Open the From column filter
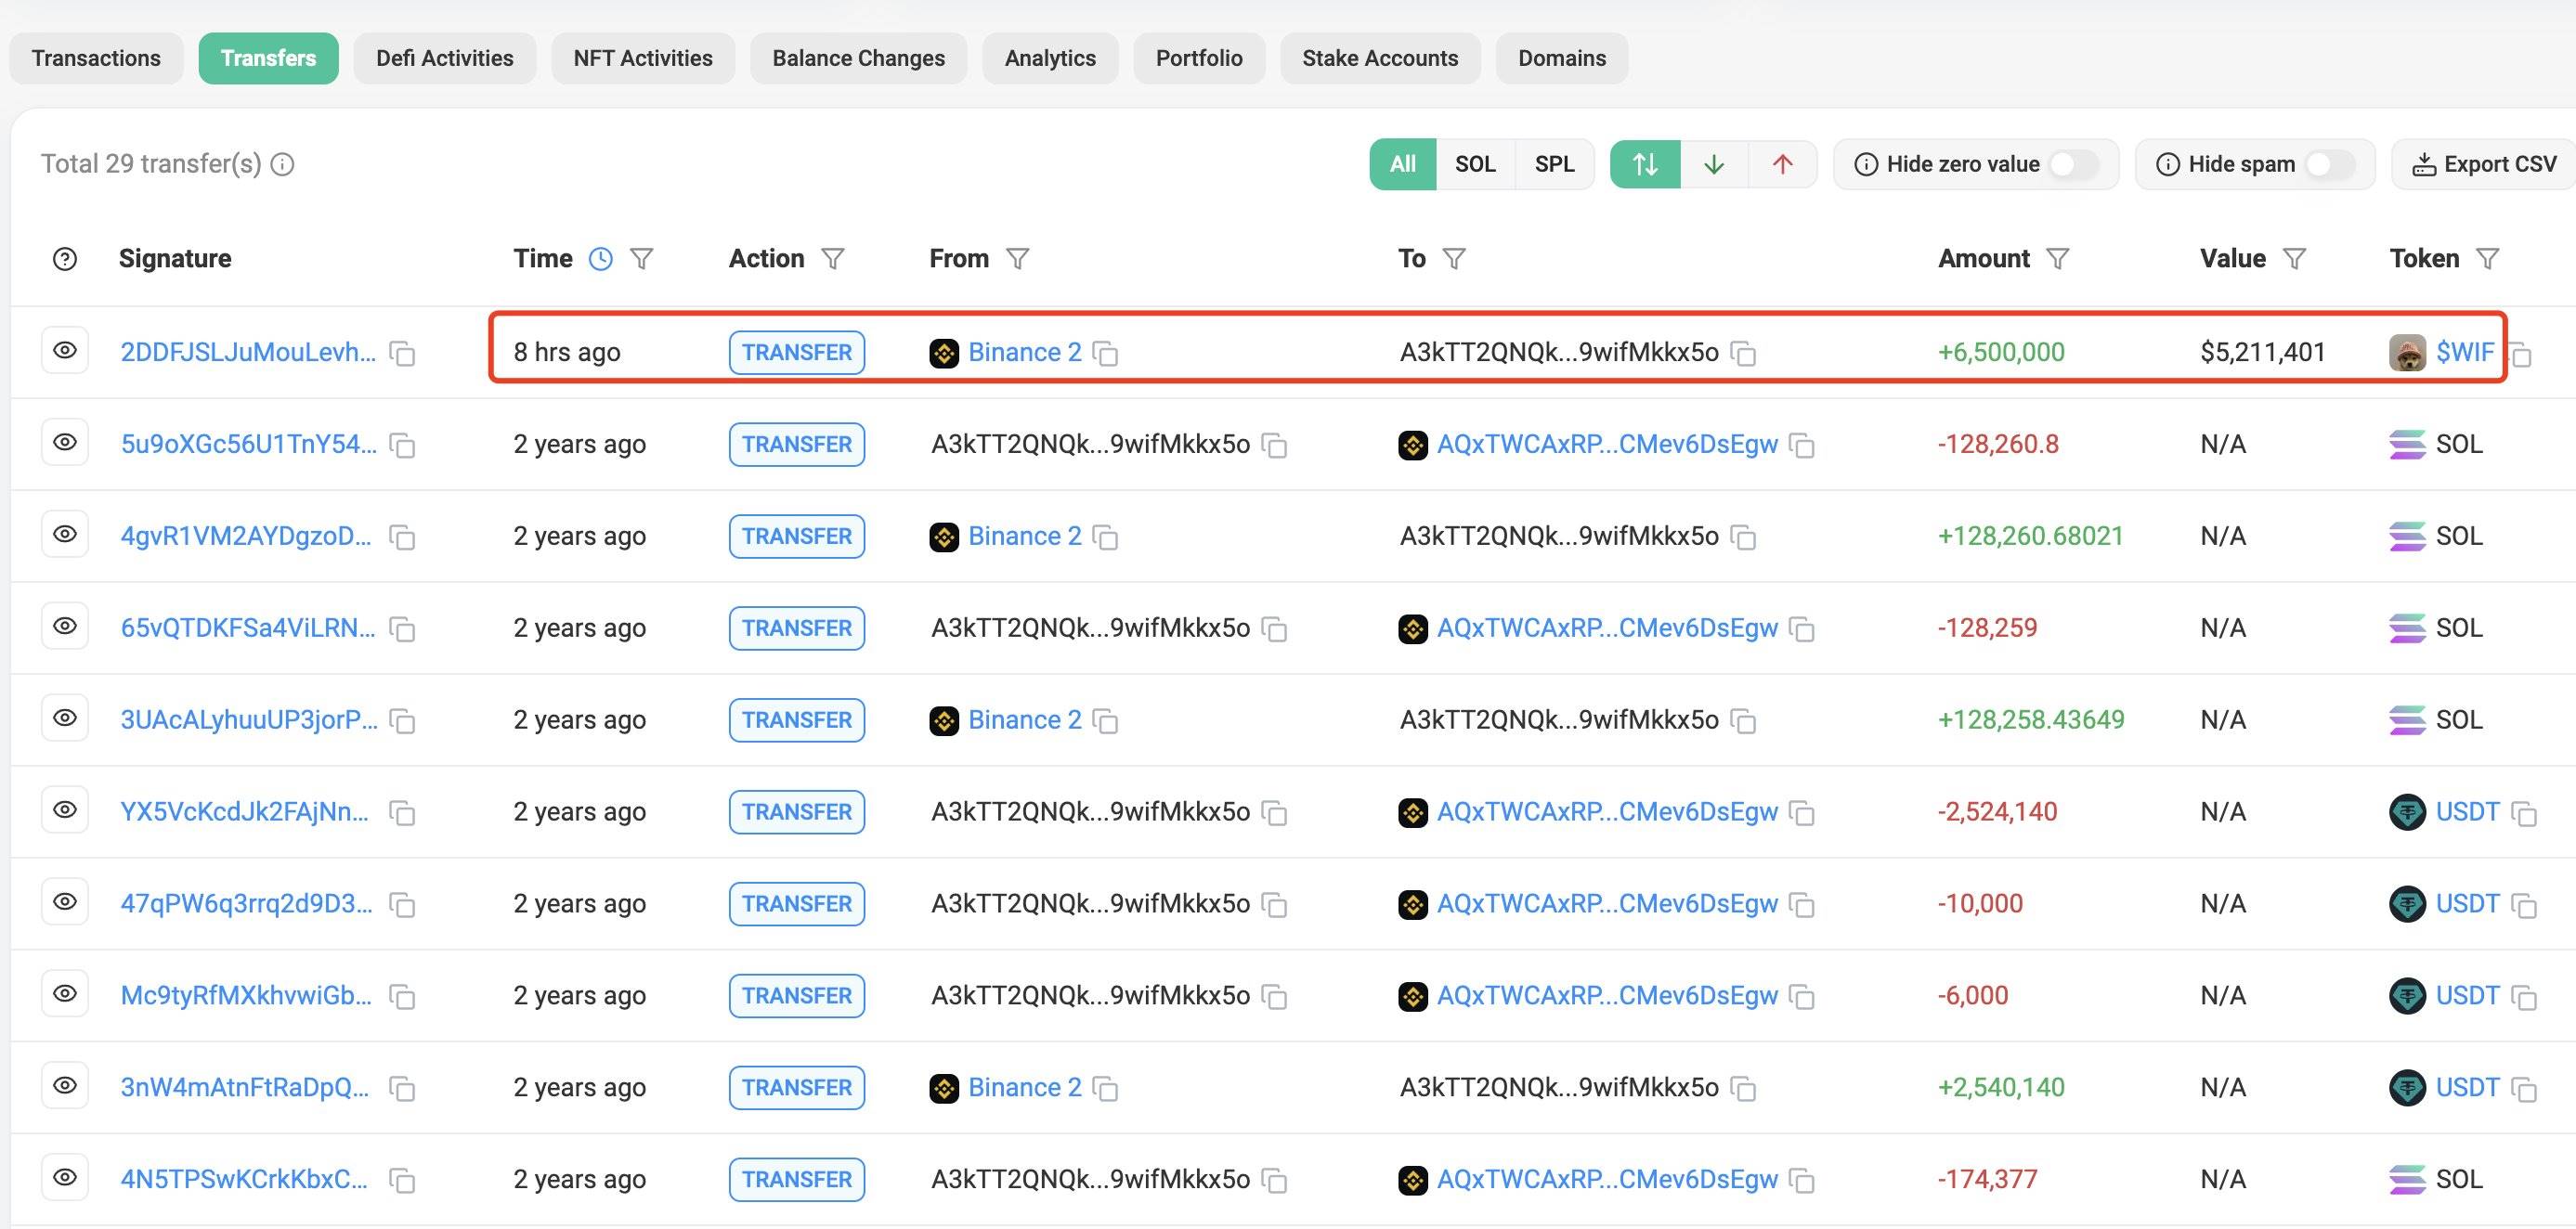The height and width of the screenshot is (1229, 2576). point(1017,259)
